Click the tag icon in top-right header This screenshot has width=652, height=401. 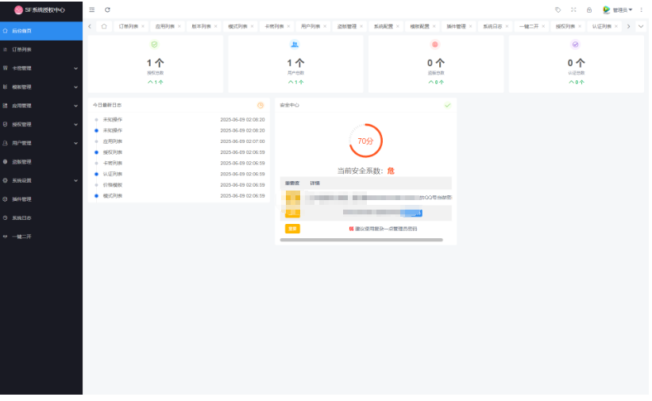558,10
